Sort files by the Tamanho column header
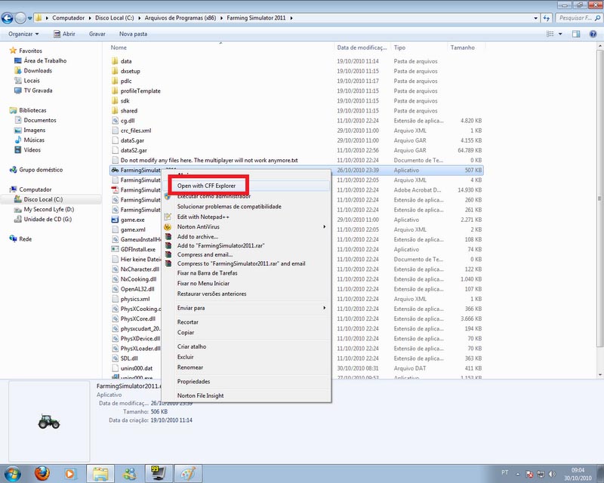The width and height of the screenshot is (604, 483). point(463,47)
